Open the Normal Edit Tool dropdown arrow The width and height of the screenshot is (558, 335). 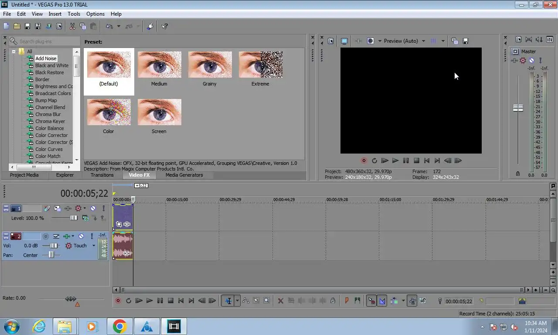[237, 301]
